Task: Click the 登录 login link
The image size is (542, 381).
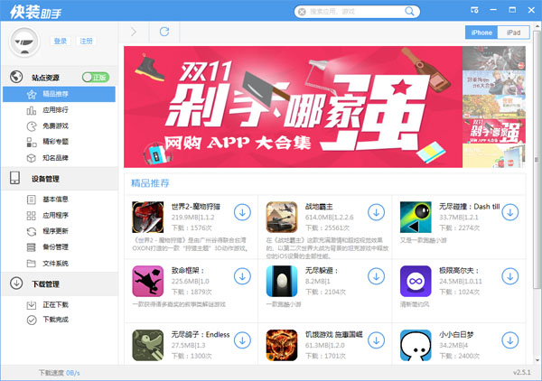Action: pyautogui.click(x=61, y=42)
